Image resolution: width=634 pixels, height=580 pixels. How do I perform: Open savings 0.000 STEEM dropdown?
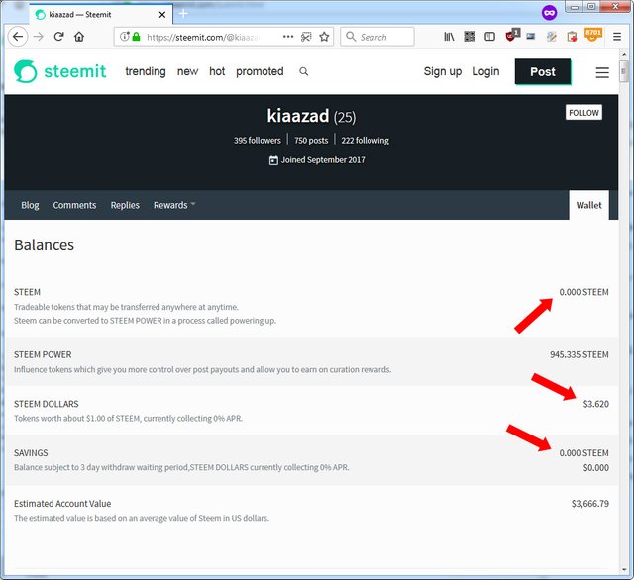click(x=583, y=453)
